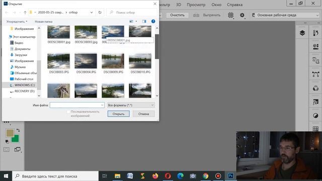The height and width of the screenshot is (181, 322).
Task: Click the Отмена button
Action: tap(143, 114)
